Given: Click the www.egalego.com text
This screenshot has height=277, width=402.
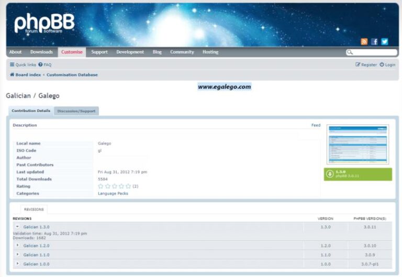Looking at the screenshot, I should [x=225, y=87].
